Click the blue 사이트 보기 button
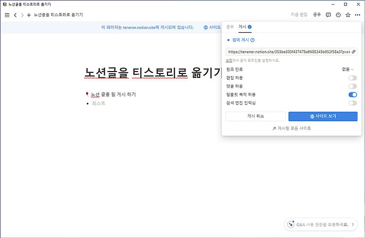 [323, 116]
